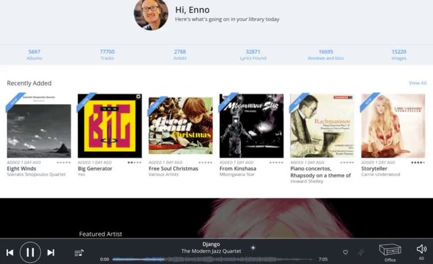Click View All for Recently Added
The image size is (433, 264).
pyautogui.click(x=417, y=83)
